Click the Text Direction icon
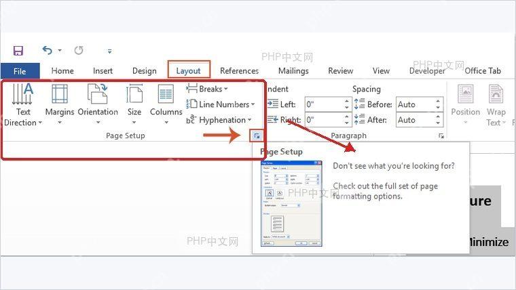Viewport: 516px width, 290px height. point(22,94)
